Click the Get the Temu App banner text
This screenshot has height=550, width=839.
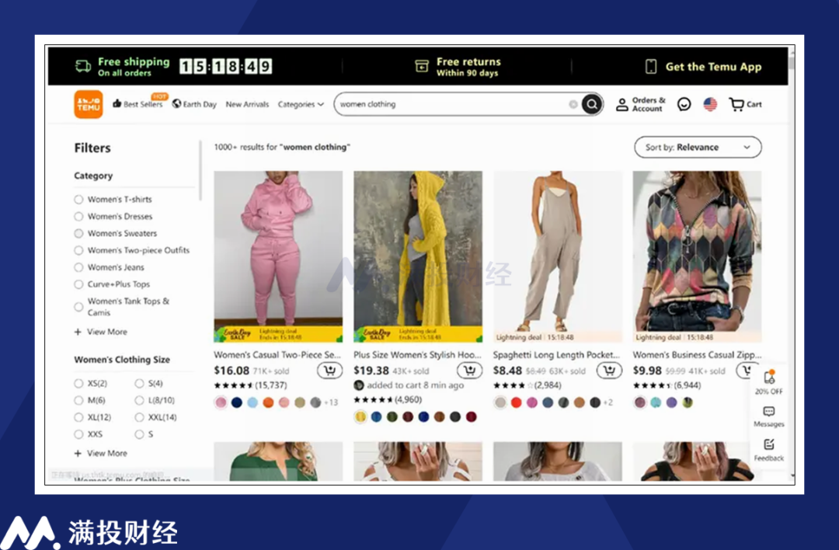tap(713, 67)
